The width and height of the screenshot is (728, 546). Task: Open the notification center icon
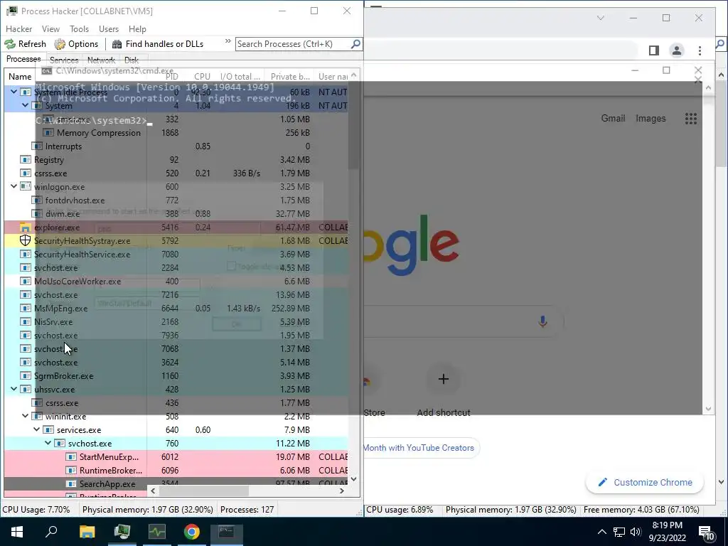click(706, 533)
